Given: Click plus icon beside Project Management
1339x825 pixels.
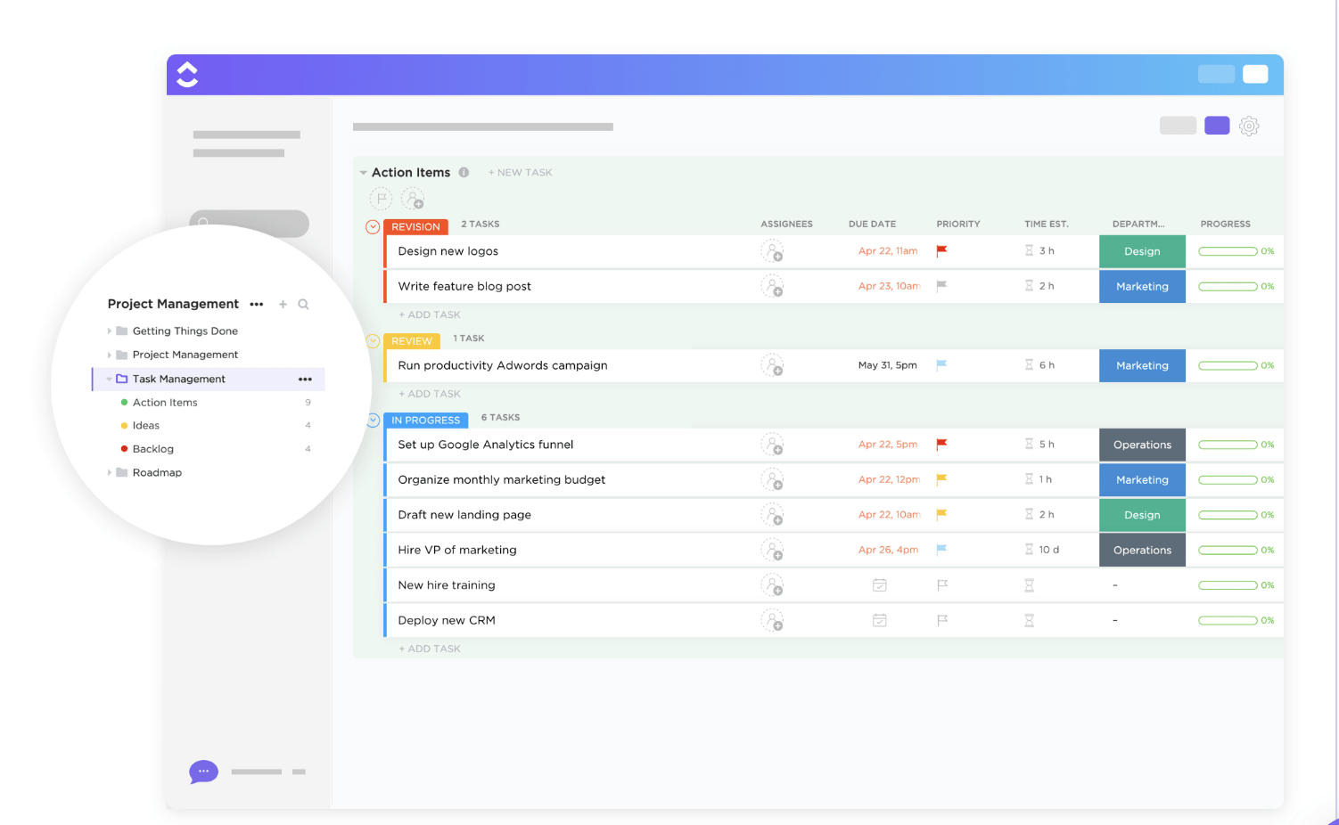Looking at the screenshot, I should tap(283, 305).
